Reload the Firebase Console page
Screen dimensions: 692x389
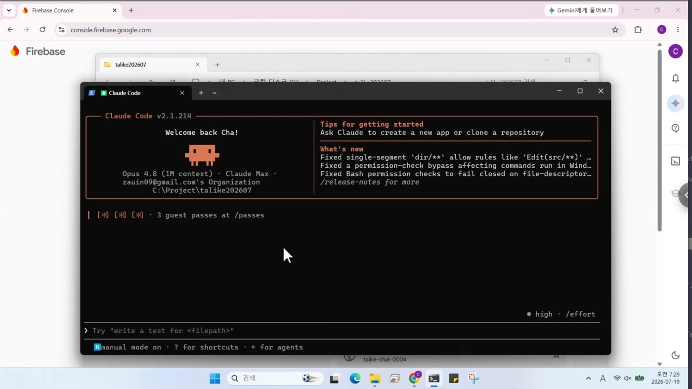43,30
